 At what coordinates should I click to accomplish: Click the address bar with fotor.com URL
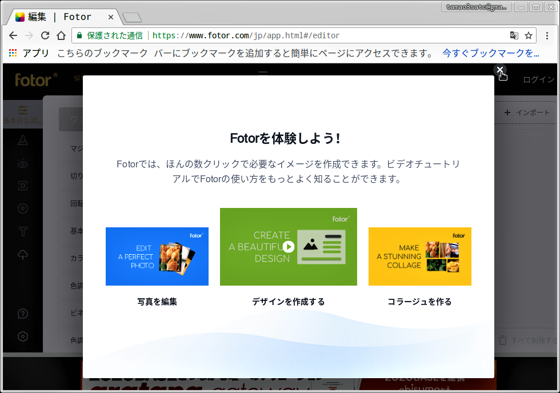coord(303,35)
